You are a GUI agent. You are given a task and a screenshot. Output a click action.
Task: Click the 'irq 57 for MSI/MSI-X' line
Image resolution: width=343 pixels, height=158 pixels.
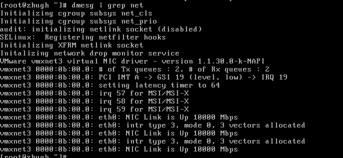click(94, 93)
